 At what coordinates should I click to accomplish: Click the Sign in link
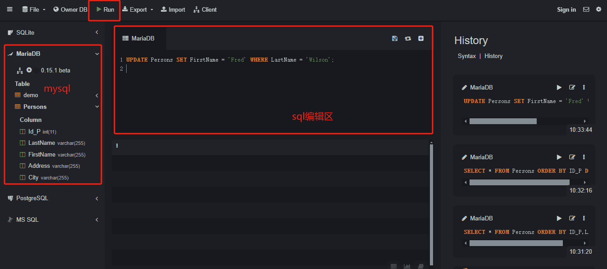pyautogui.click(x=566, y=9)
